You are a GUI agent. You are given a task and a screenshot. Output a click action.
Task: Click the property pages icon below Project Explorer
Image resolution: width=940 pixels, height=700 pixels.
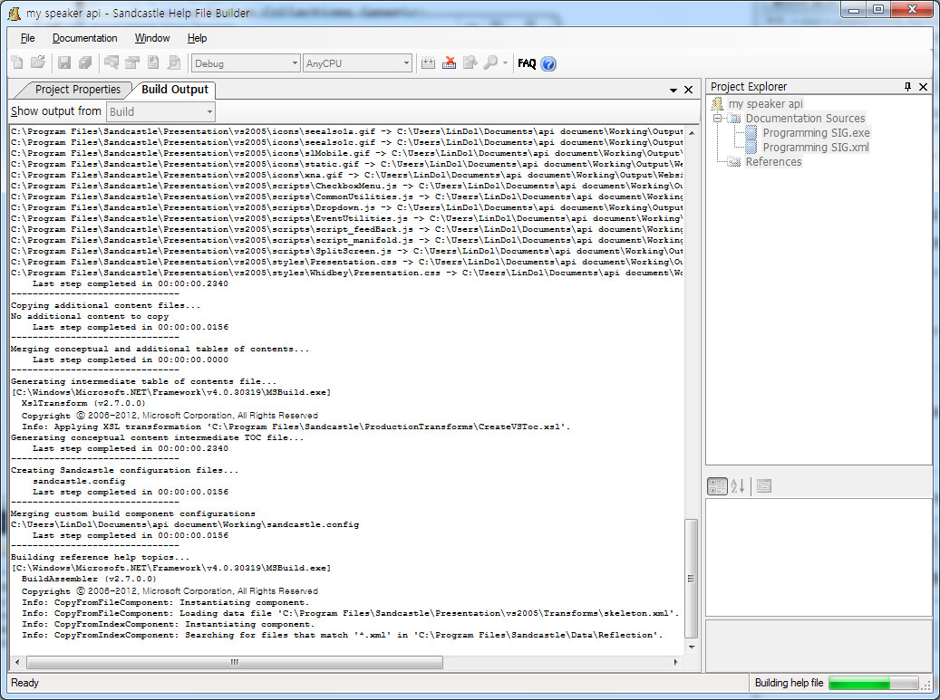point(764,486)
